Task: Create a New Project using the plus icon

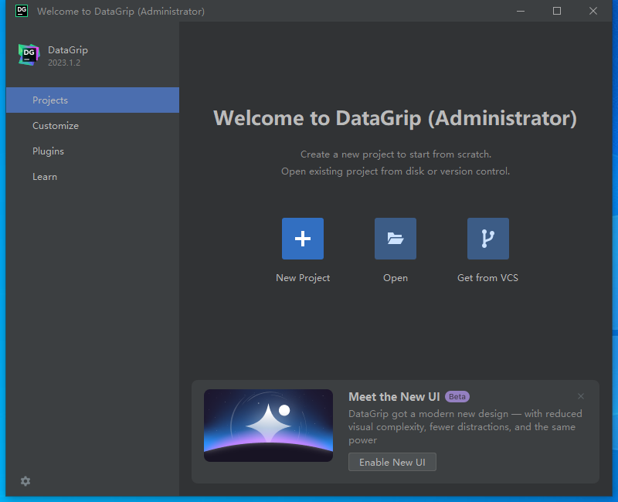Action: click(x=302, y=238)
